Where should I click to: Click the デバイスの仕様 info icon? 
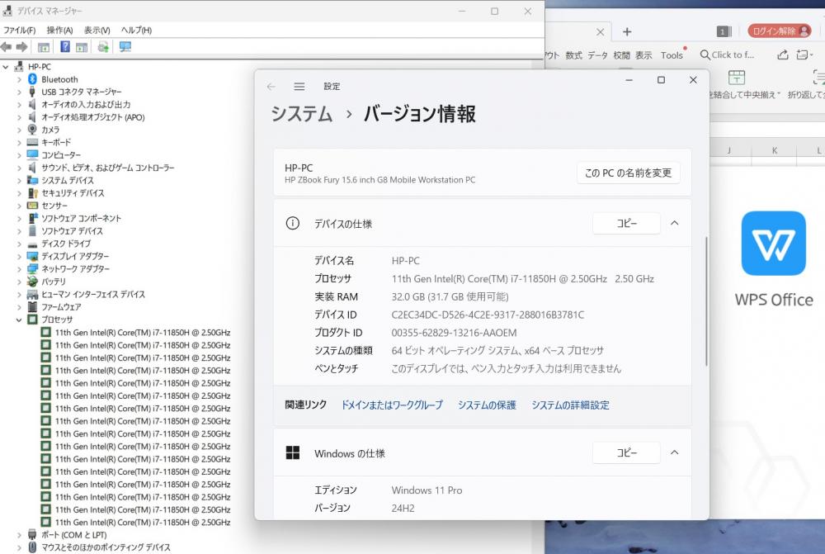coord(293,223)
